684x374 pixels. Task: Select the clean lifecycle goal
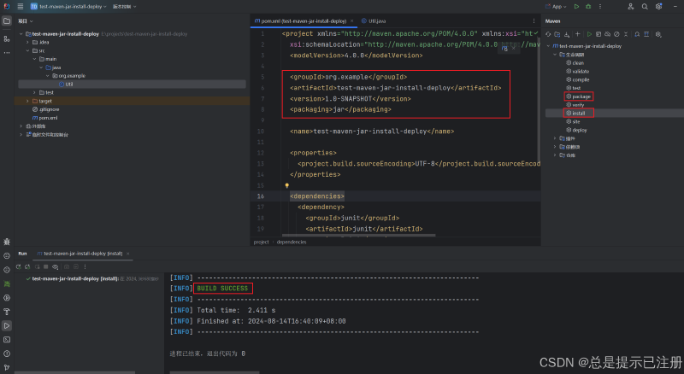575,63
